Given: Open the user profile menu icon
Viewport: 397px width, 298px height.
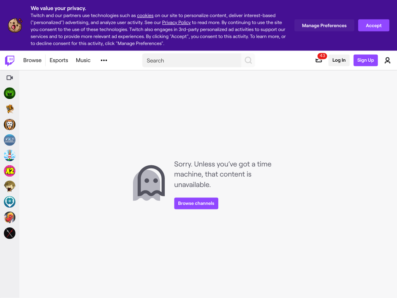Looking at the screenshot, I should point(387,60).
